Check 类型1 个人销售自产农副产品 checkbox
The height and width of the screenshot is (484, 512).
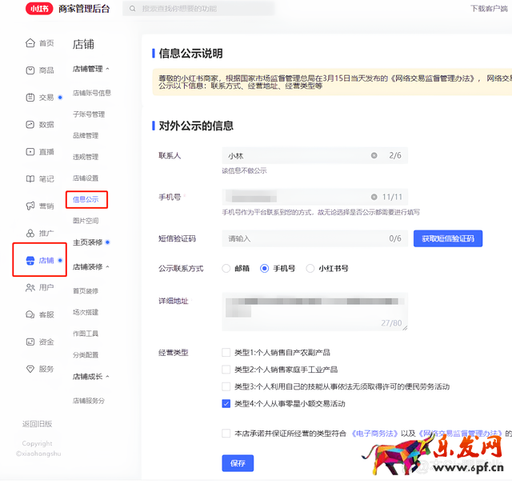tap(226, 352)
